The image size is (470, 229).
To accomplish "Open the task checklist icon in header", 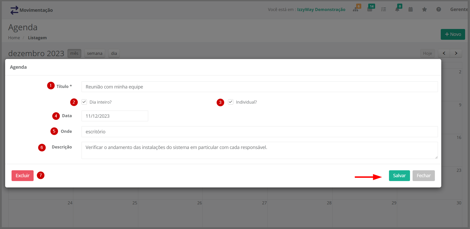I will click(x=384, y=9).
